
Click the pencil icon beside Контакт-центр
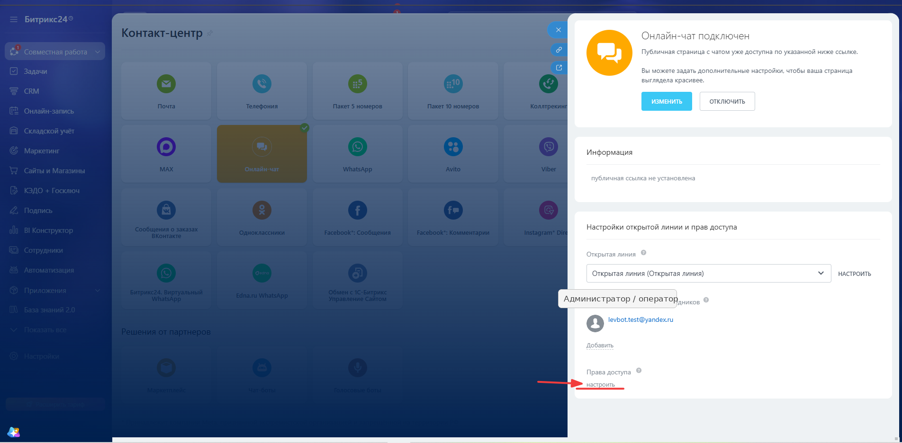210,33
